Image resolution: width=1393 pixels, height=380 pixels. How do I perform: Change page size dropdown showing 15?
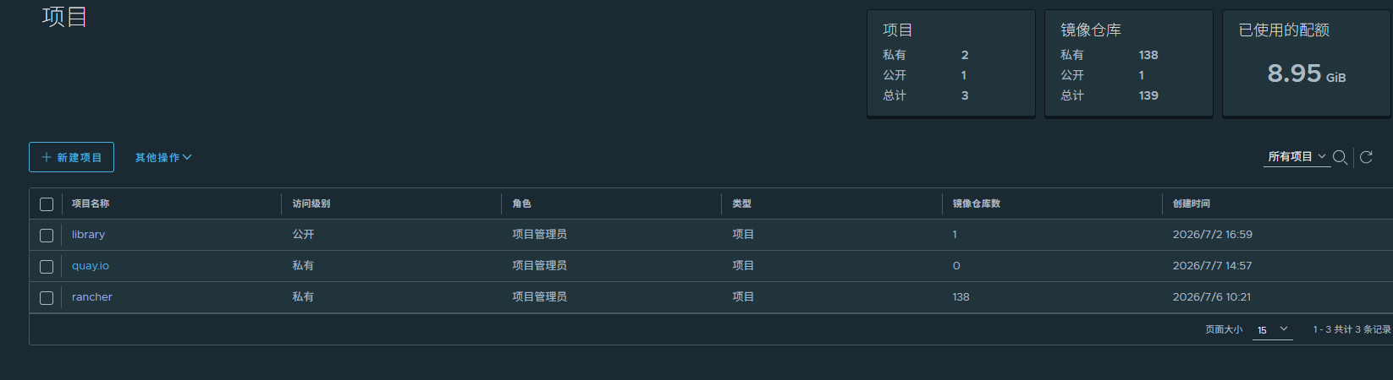(1272, 330)
